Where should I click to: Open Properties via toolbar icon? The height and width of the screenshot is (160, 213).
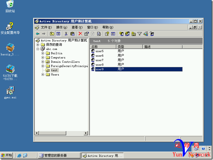tap(86, 34)
